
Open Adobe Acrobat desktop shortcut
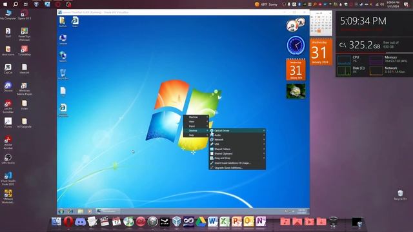coord(8,142)
